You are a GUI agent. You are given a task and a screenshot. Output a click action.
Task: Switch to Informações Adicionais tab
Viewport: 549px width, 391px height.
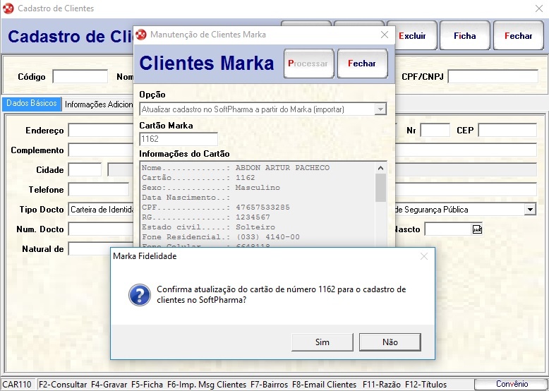point(99,104)
